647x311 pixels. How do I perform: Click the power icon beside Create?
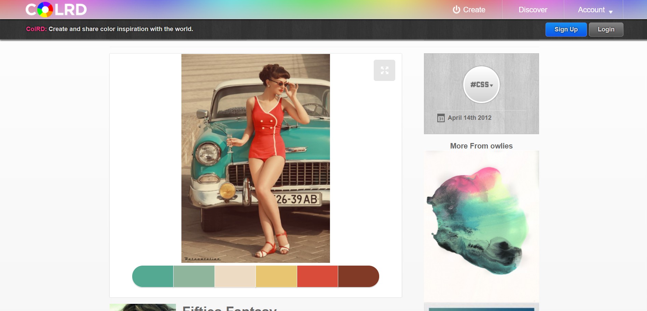(x=457, y=10)
